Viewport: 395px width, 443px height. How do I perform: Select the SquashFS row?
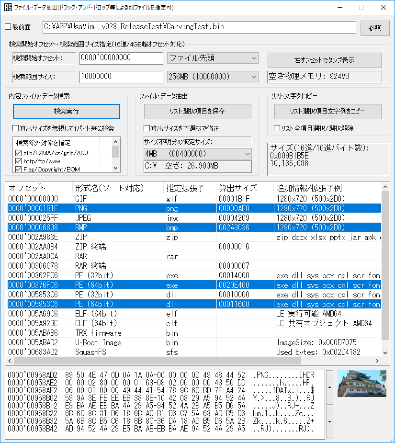[x=194, y=352]
